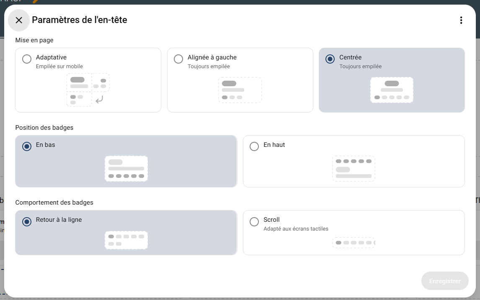Click the Alignée à gauche preview illustration
Image resolution: width=480 pixels, height=300 pixels.
pos(240,90)
